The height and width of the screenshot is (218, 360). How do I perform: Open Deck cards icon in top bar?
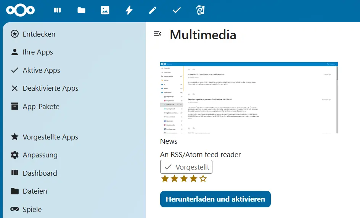click(201, 10)
